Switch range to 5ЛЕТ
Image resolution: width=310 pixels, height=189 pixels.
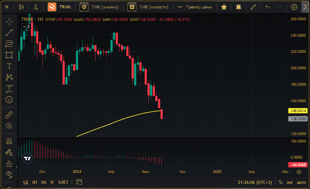click(63, 182)
